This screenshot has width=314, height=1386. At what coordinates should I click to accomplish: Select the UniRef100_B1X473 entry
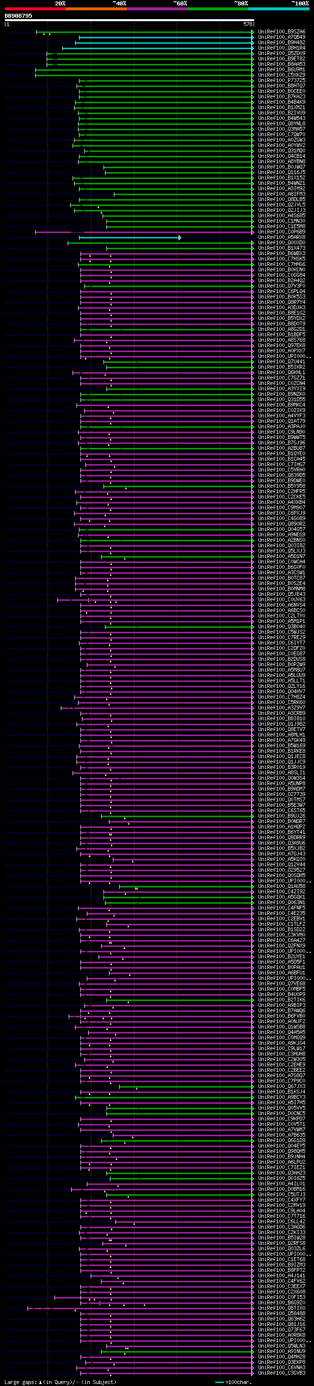[282, 249]
